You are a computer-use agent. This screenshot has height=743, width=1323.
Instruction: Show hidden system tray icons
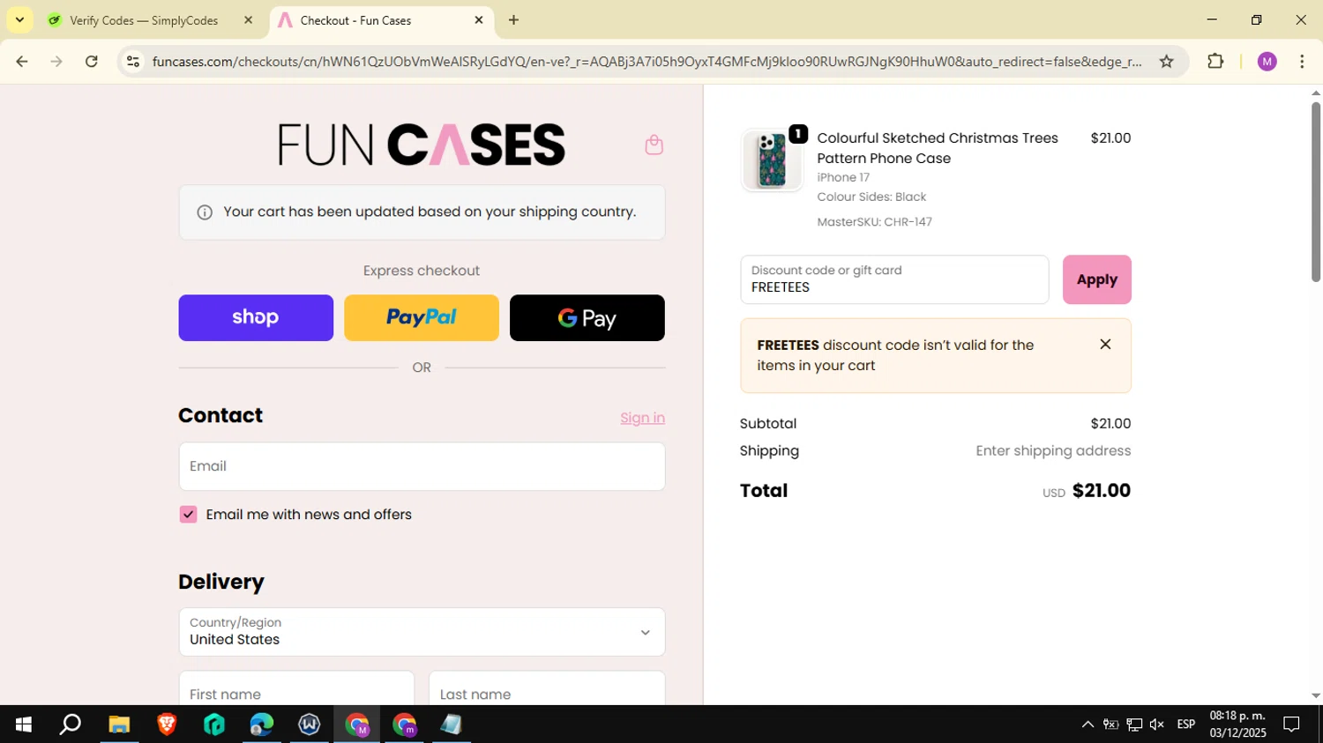tap(1088, 724)
